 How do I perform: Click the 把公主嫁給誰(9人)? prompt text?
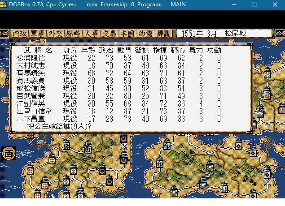tap(59, 127)
